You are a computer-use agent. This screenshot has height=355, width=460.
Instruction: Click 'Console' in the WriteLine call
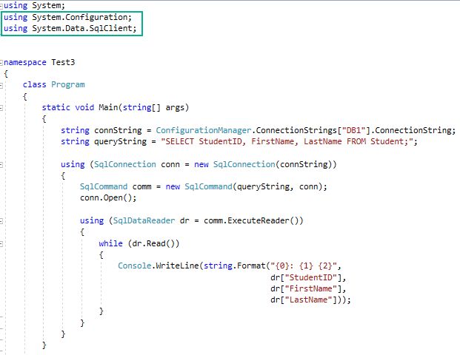[x=135, y=266]
